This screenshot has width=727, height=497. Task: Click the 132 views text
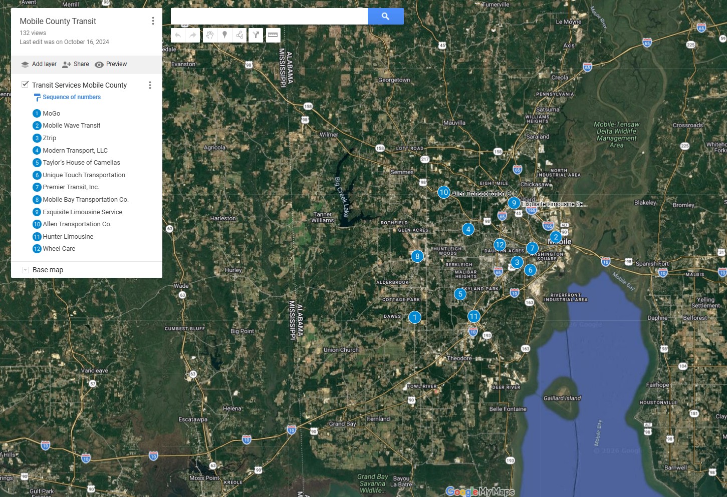coord(33,33)
